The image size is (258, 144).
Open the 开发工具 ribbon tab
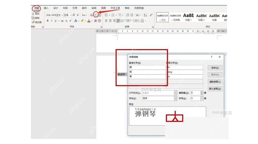(115, 8)
